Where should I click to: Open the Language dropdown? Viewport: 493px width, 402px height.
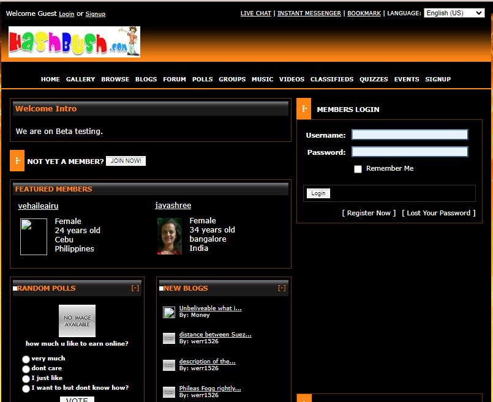(454, 13)
